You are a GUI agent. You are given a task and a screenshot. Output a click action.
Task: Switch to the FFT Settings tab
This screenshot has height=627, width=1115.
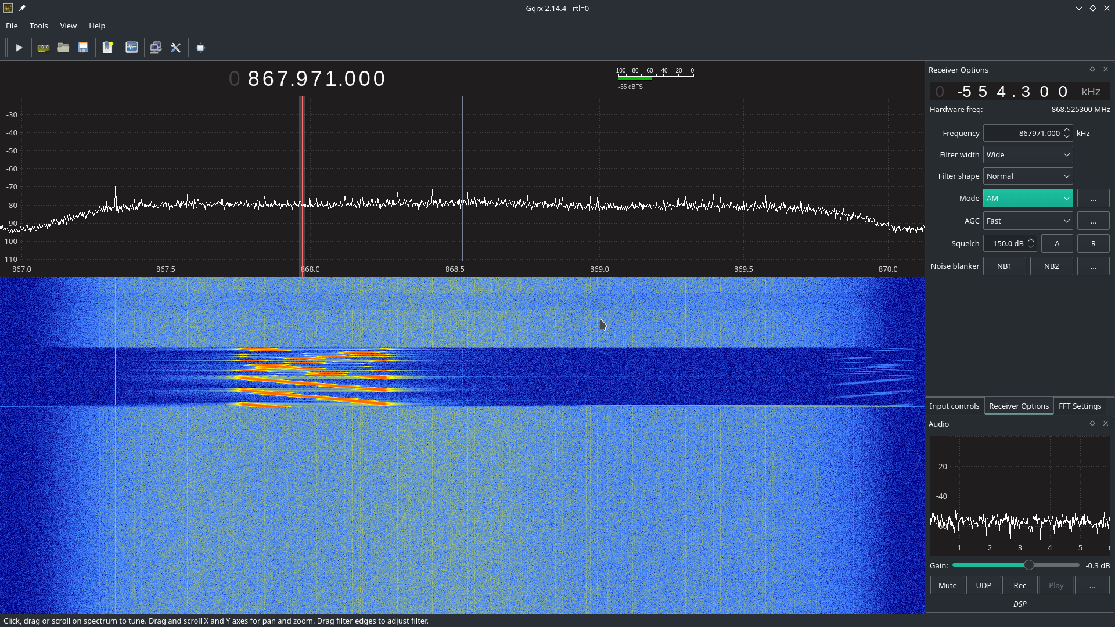[1080, 406]
